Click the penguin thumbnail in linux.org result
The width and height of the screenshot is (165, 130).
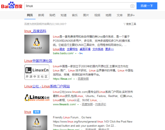click(37, 123)
